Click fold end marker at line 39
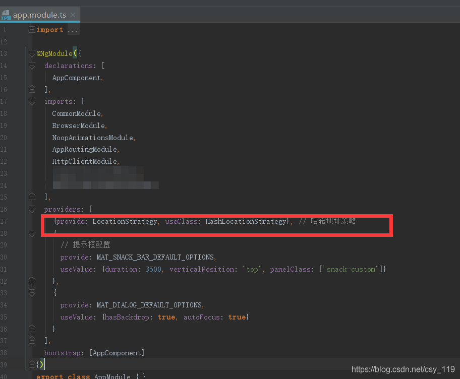460x379 pixels. coord(32,364)
